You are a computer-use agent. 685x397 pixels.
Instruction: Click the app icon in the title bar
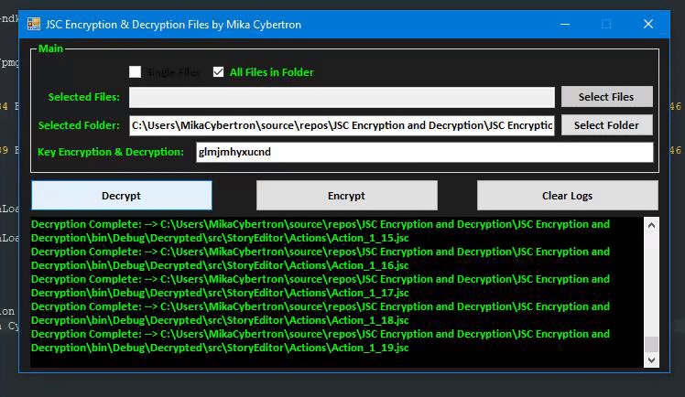tap(34, 24)
